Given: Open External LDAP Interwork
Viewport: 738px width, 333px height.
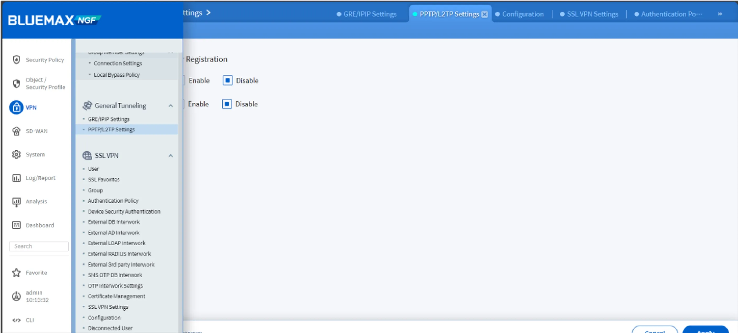Looking at the screenshot, I should coord(117,243).
